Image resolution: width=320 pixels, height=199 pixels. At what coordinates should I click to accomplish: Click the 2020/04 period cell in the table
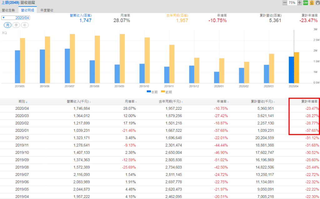pyautogui.click(x=22, y=108)
